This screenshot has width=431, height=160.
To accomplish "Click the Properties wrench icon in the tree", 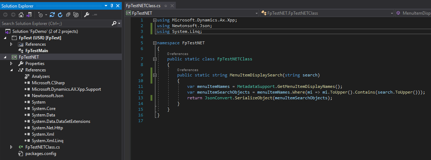I will 21,64.
